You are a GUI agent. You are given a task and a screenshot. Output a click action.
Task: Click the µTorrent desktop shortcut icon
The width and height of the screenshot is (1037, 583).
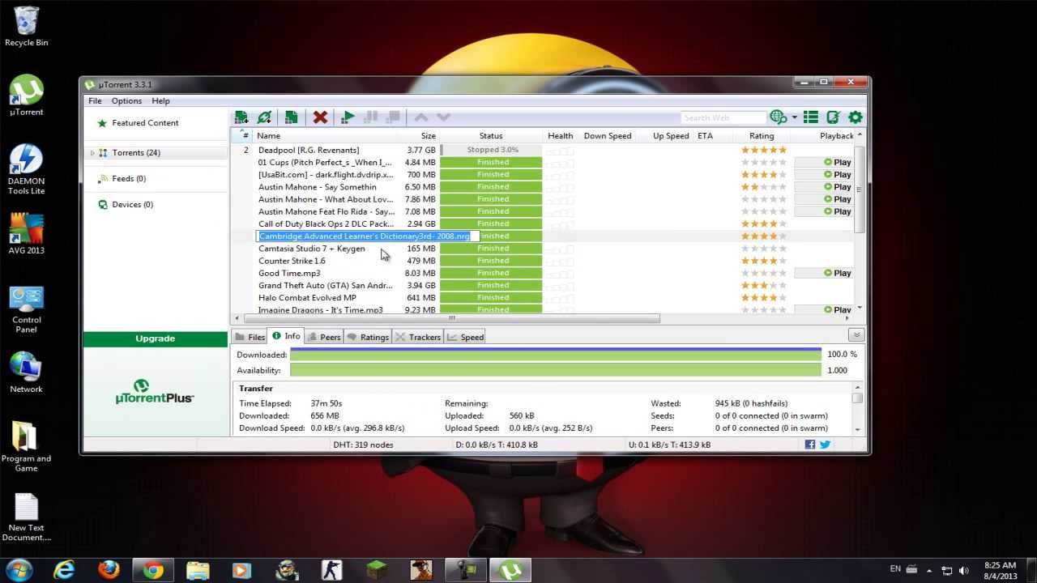26,96
